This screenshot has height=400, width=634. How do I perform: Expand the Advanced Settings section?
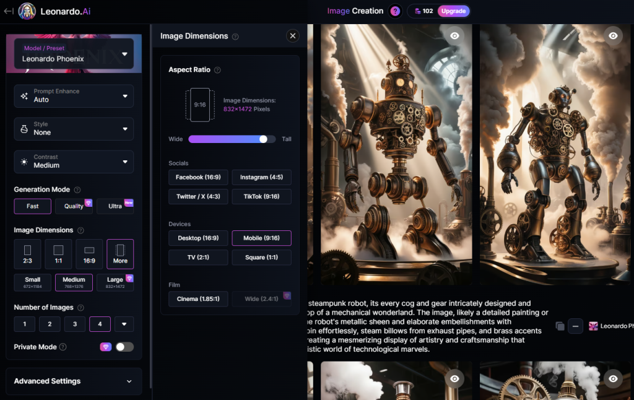[x=74, y=381]
